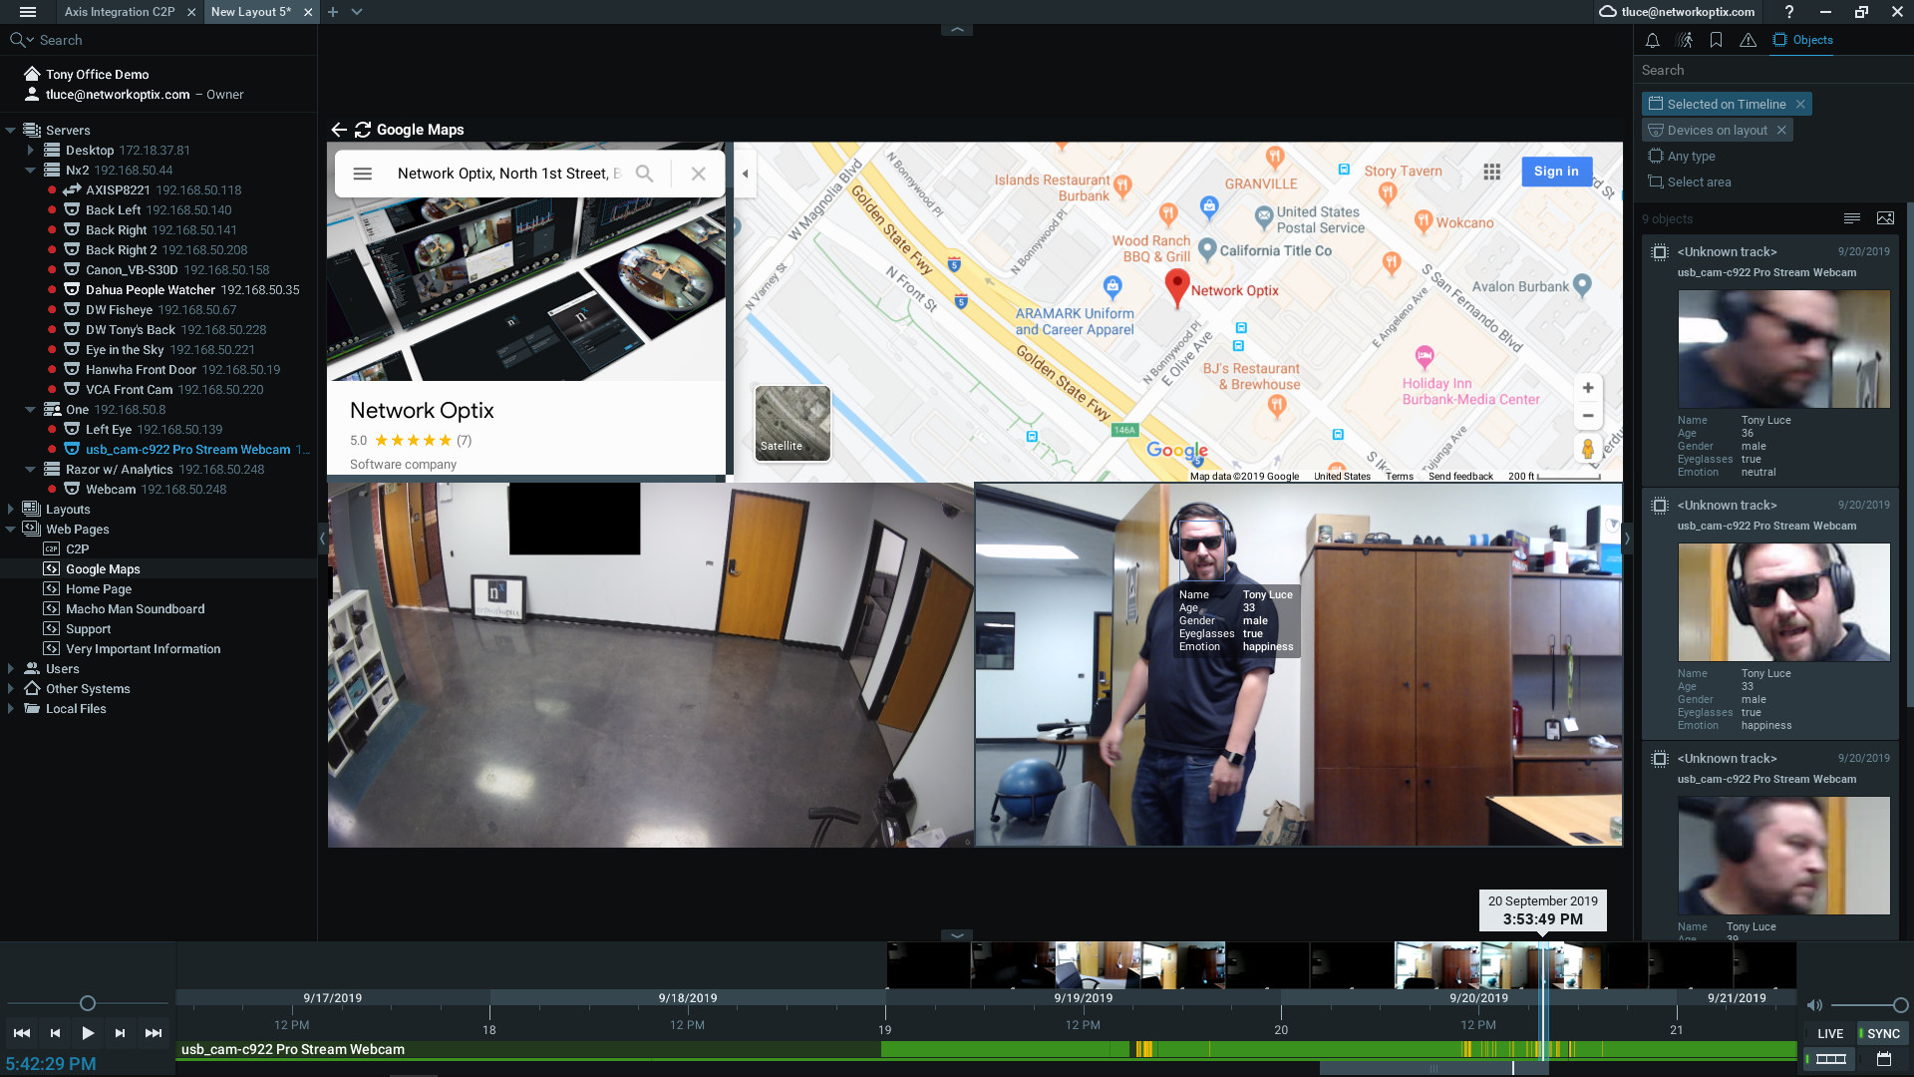This screenshot has width=1914, height=1077.
Task: Expand the Layouts tree node
Action: [10, 510]
